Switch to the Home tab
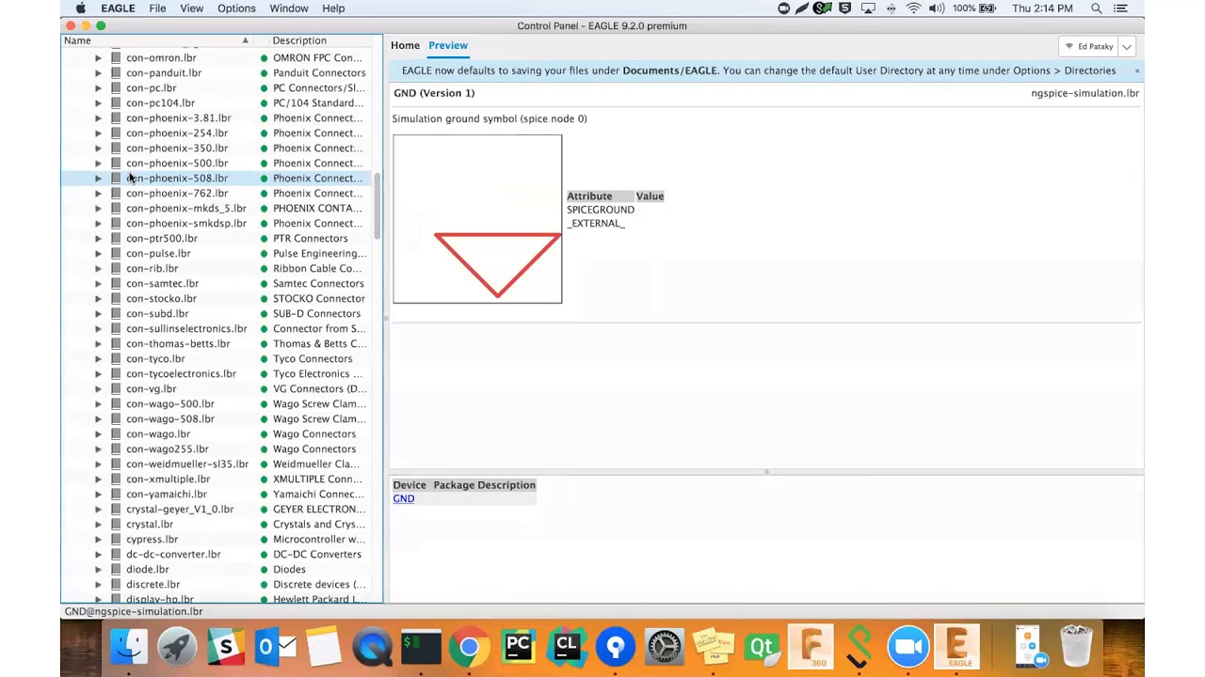Screen dimensions: 1205x677 coord(405,45)
